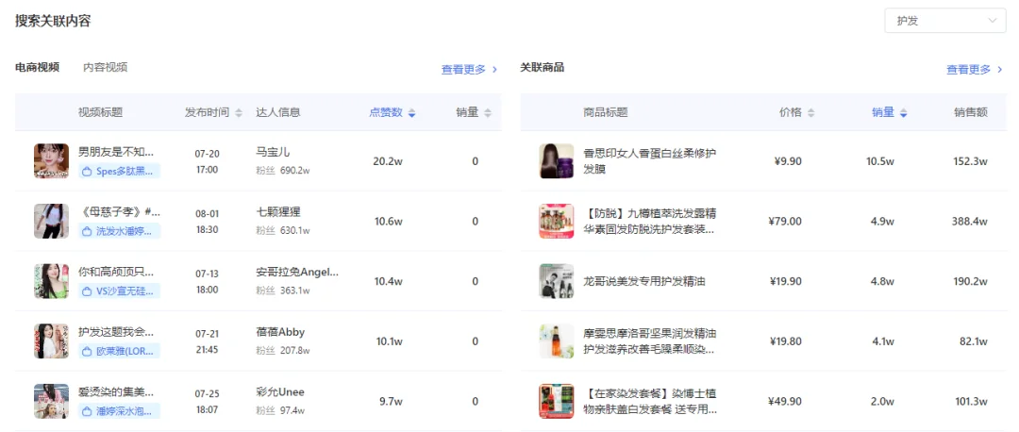Open video title 护发这题我会...
This screenshot has width=1019, height=432.
[x=116, y=333]
